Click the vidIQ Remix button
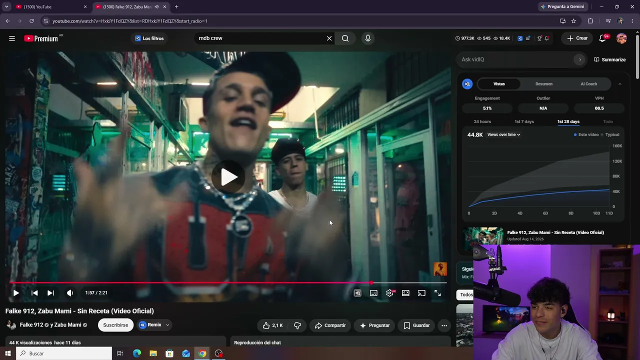Viewport: 640px width, 360px height. coord(150,325)
